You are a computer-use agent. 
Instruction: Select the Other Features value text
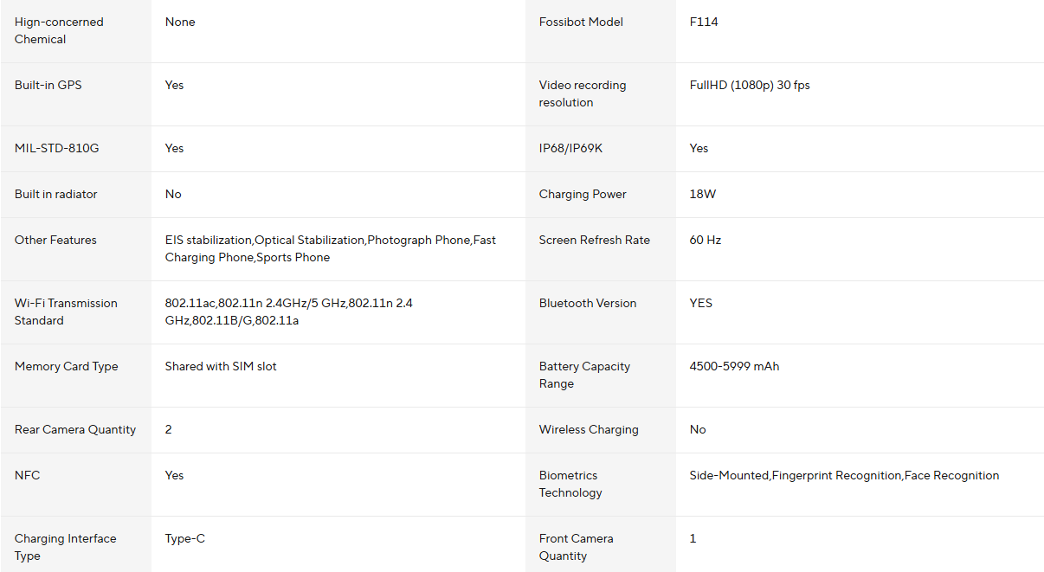point(330,248)
